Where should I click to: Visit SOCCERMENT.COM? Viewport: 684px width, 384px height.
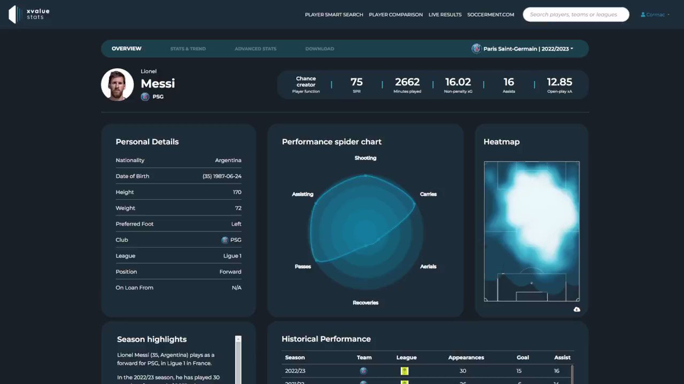[491, 14]
